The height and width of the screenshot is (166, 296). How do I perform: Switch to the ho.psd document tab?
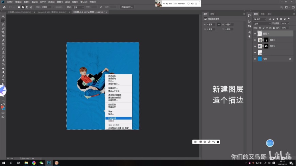point(53,12)
